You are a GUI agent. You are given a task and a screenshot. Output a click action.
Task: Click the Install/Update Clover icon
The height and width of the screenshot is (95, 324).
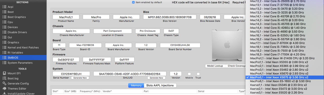tap(4, 93)
